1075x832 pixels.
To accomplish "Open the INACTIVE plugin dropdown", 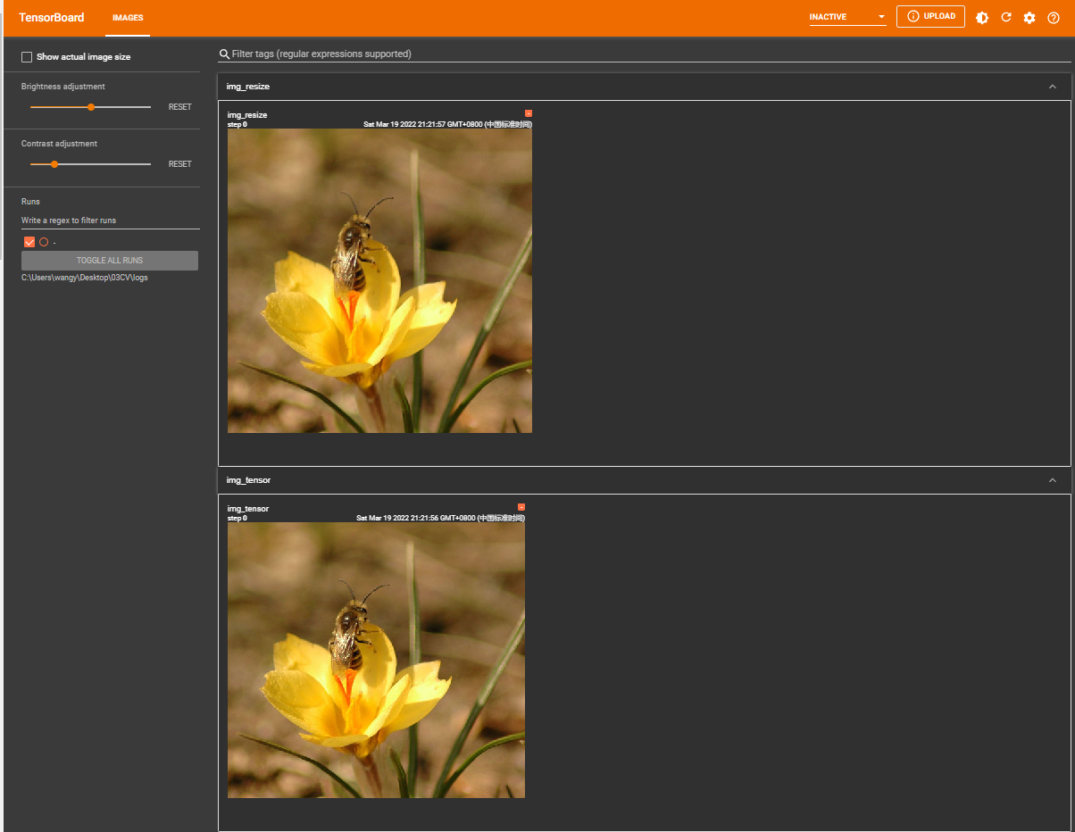I will click(847, 17).
